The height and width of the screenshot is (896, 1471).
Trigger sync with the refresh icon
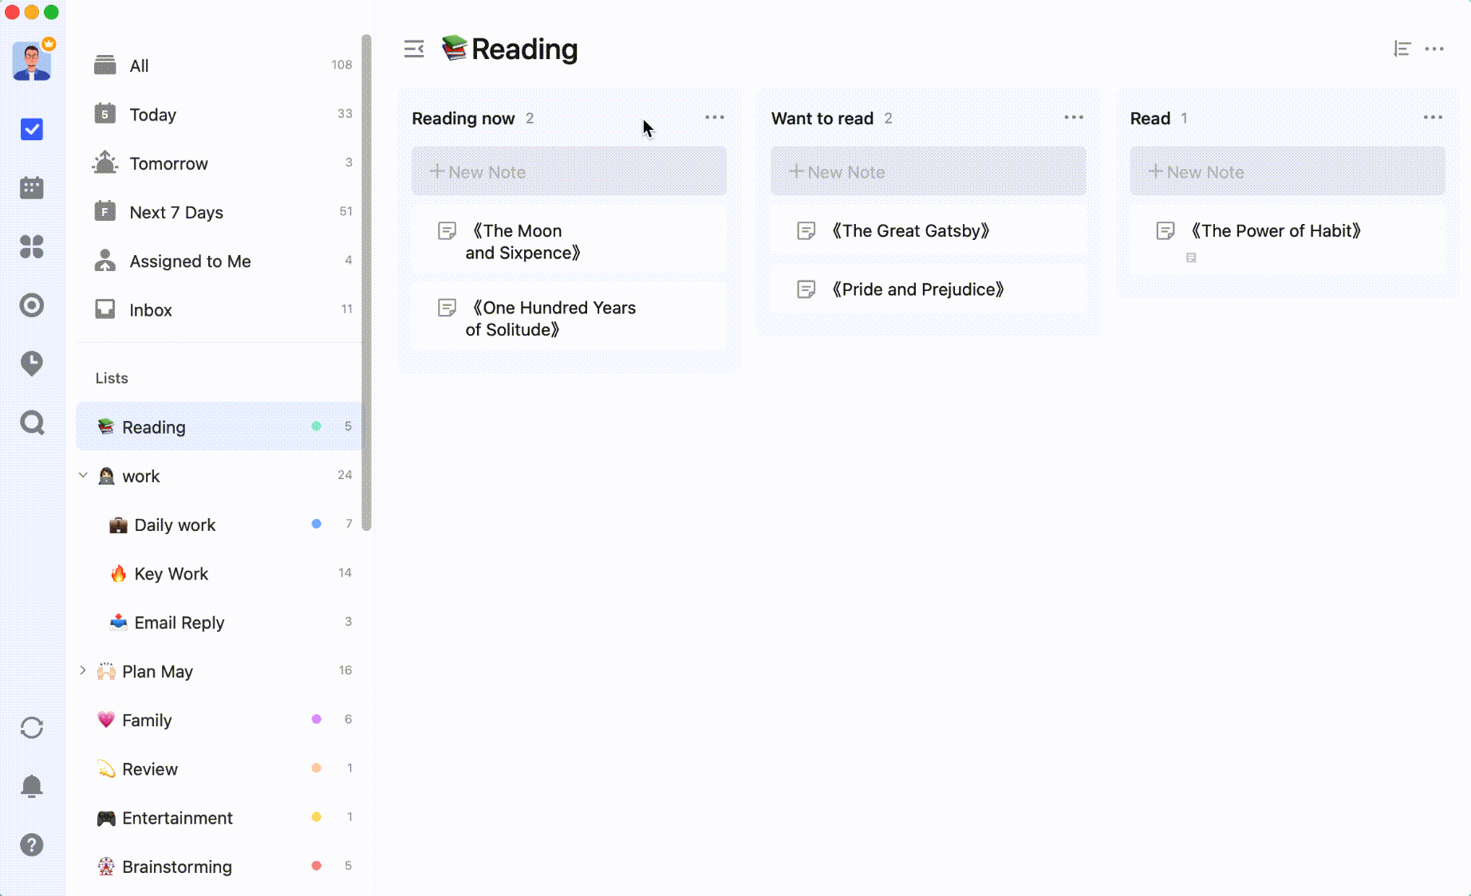coord(32,728)
